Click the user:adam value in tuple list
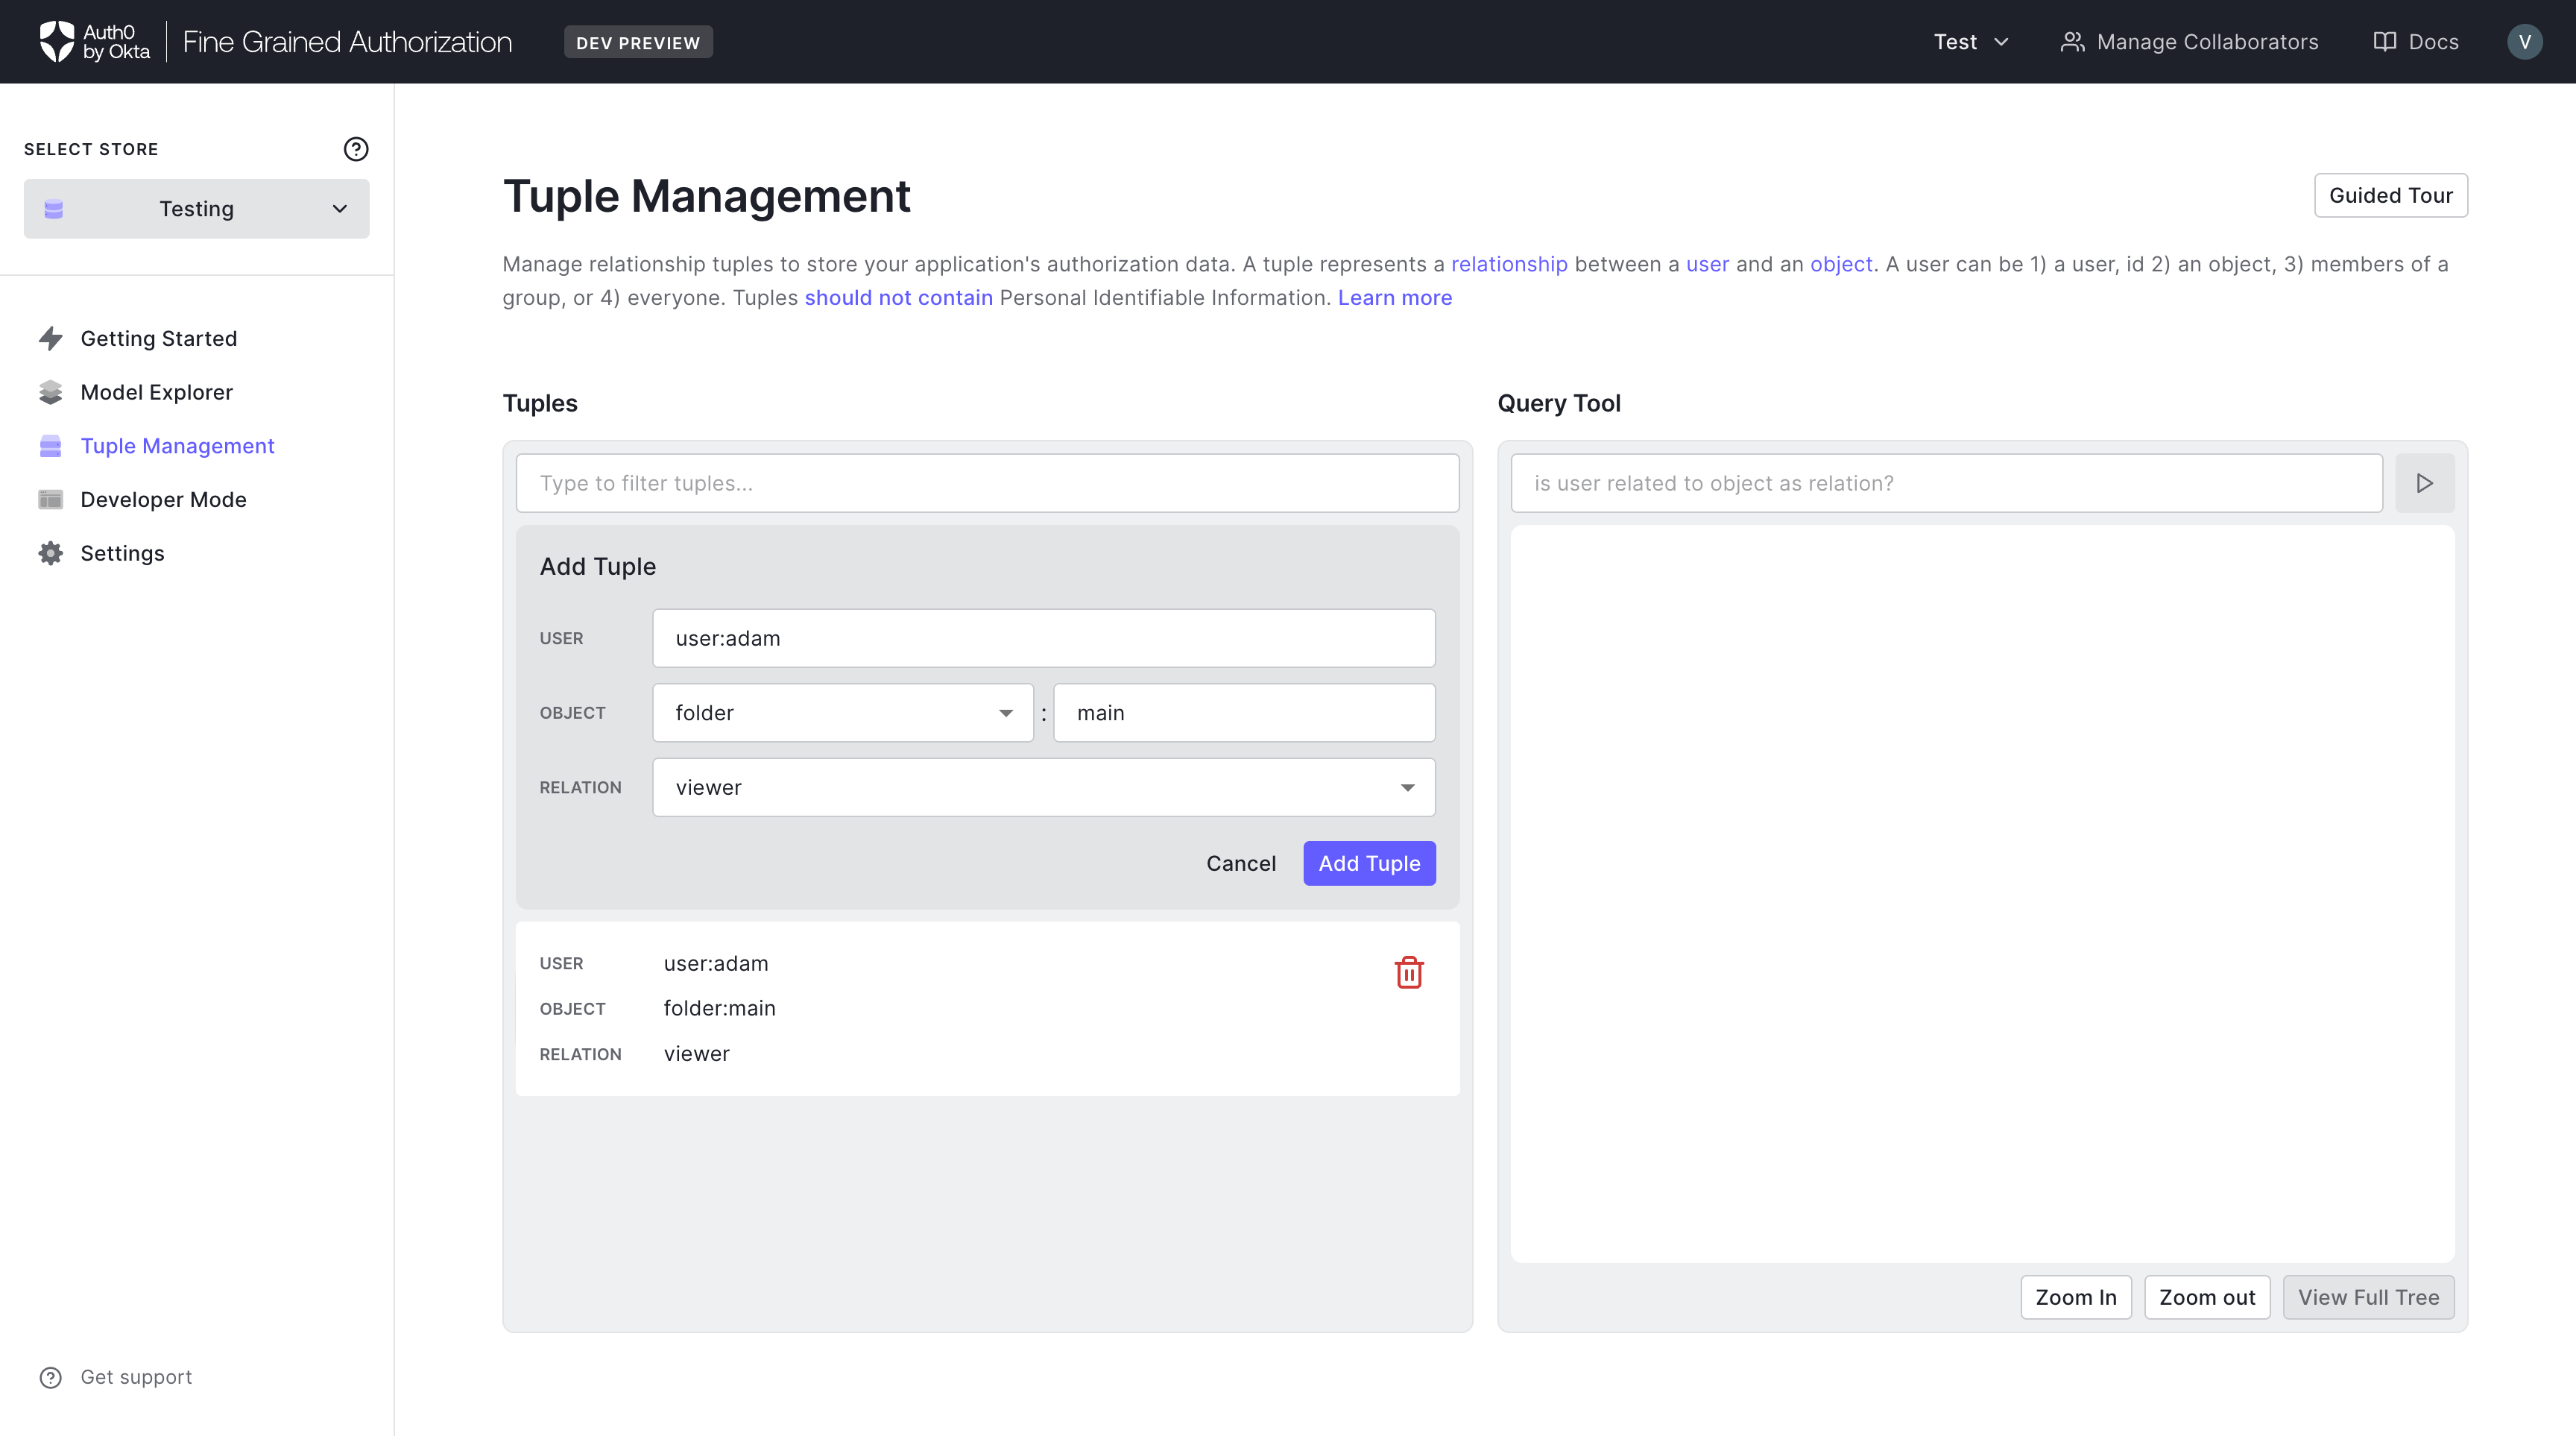Screen dimensions: 2576x1436 tap(716, 963)
